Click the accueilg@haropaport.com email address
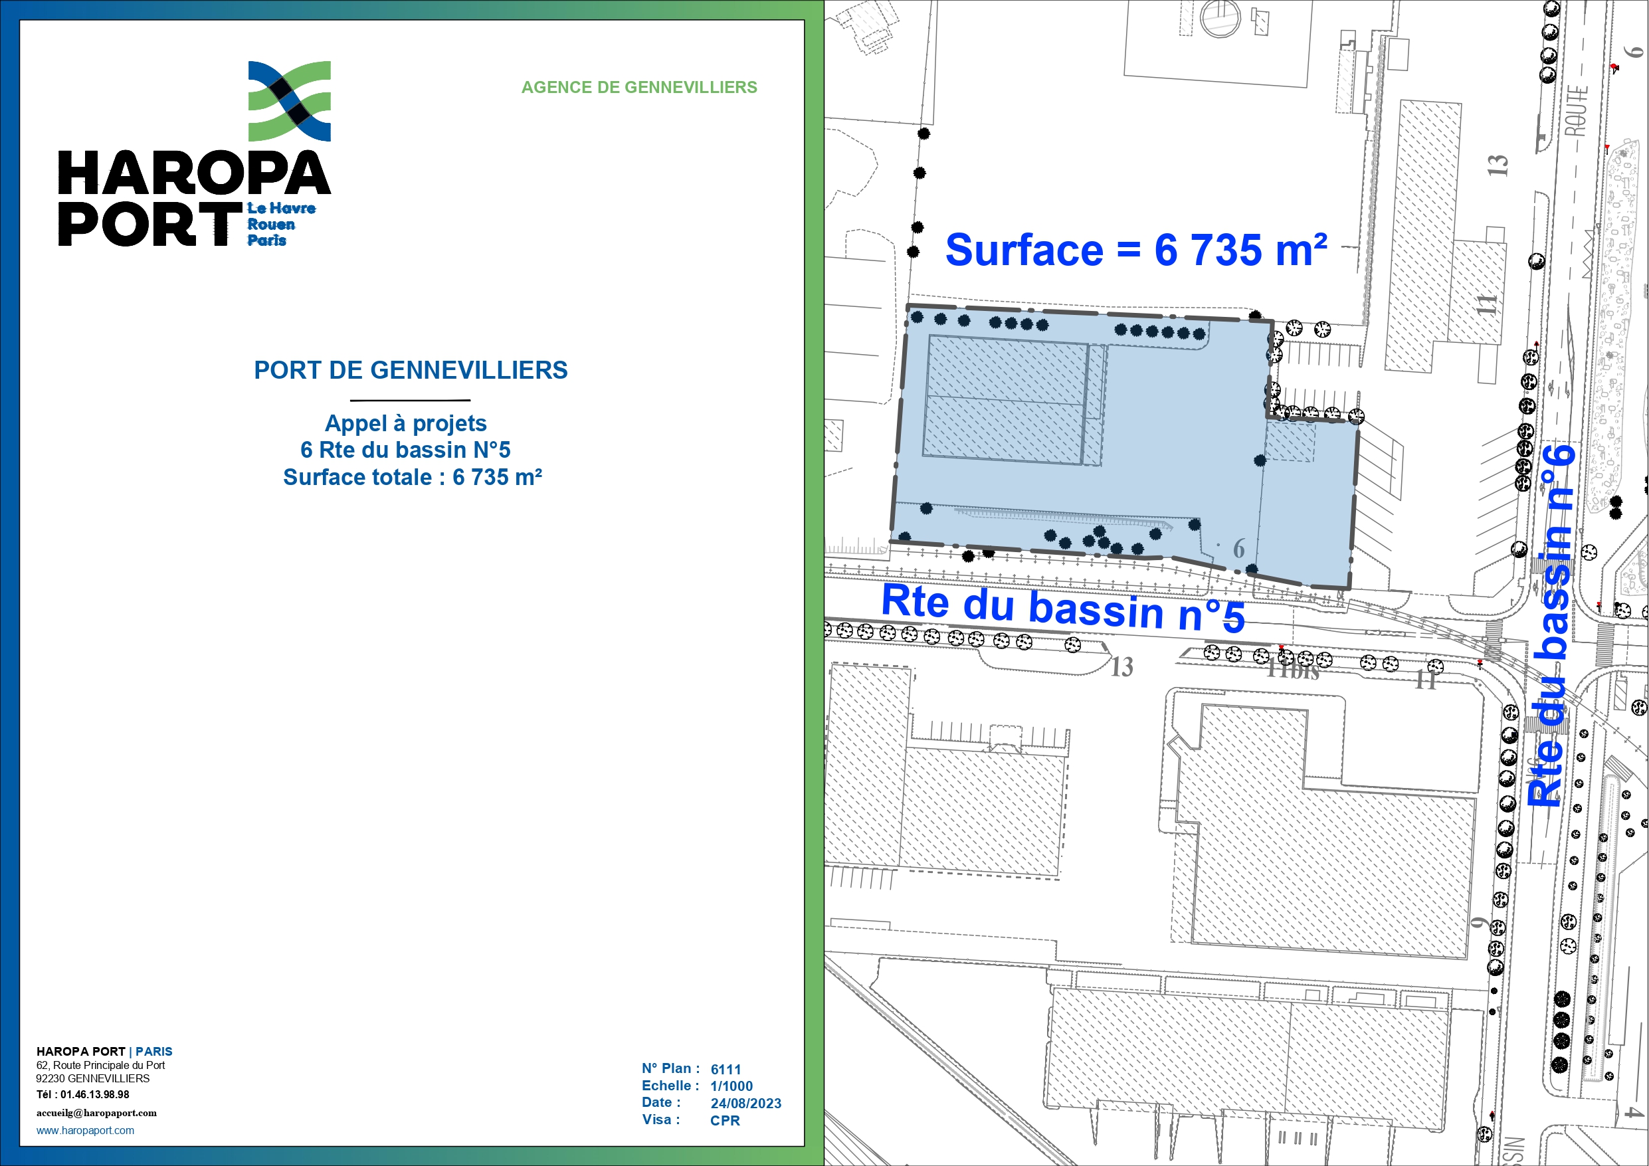1649x1166 pixels. pos(96,1113)
